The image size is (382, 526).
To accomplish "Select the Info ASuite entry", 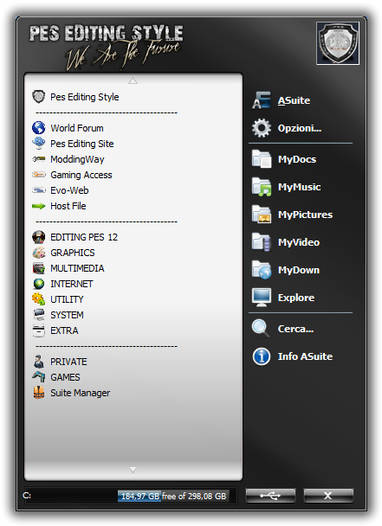I will tap(305, 356).
